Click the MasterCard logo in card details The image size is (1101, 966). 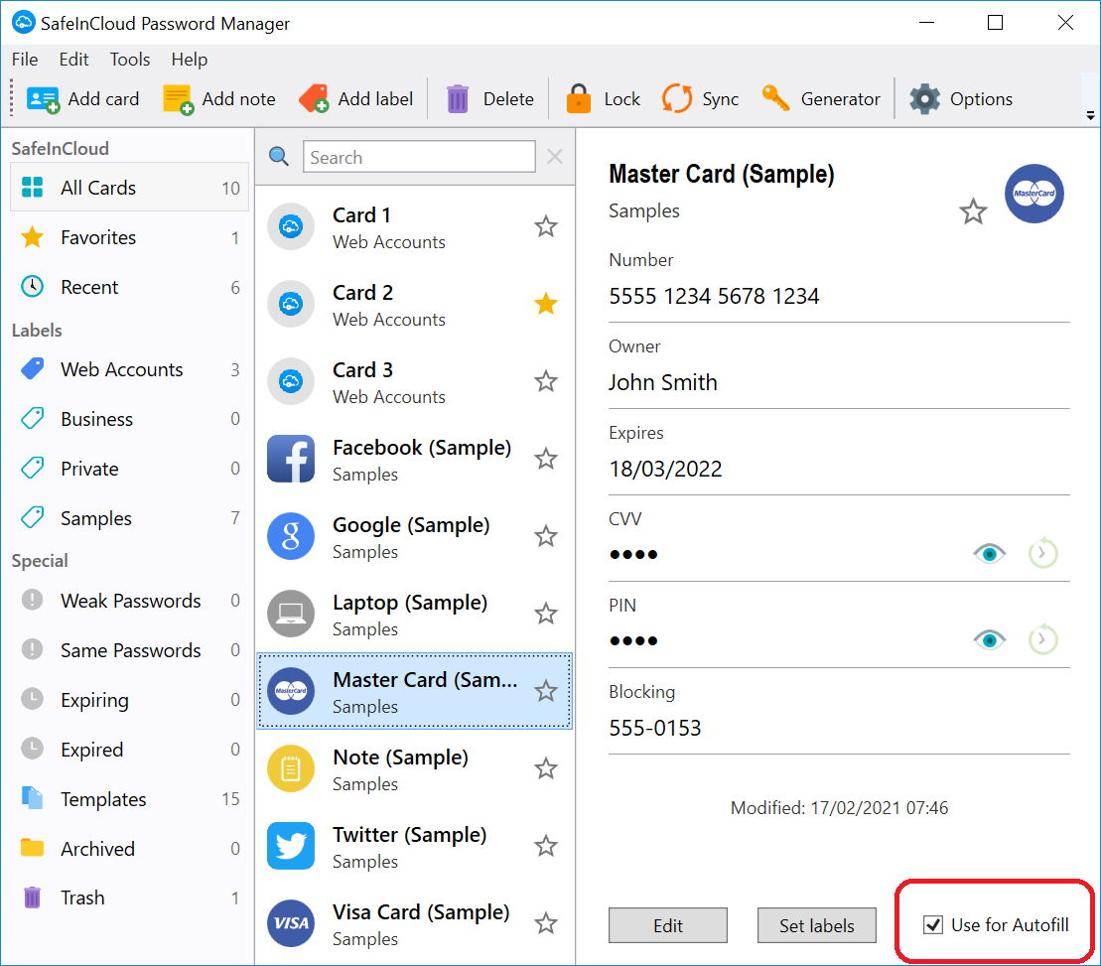pos(1033,194)
